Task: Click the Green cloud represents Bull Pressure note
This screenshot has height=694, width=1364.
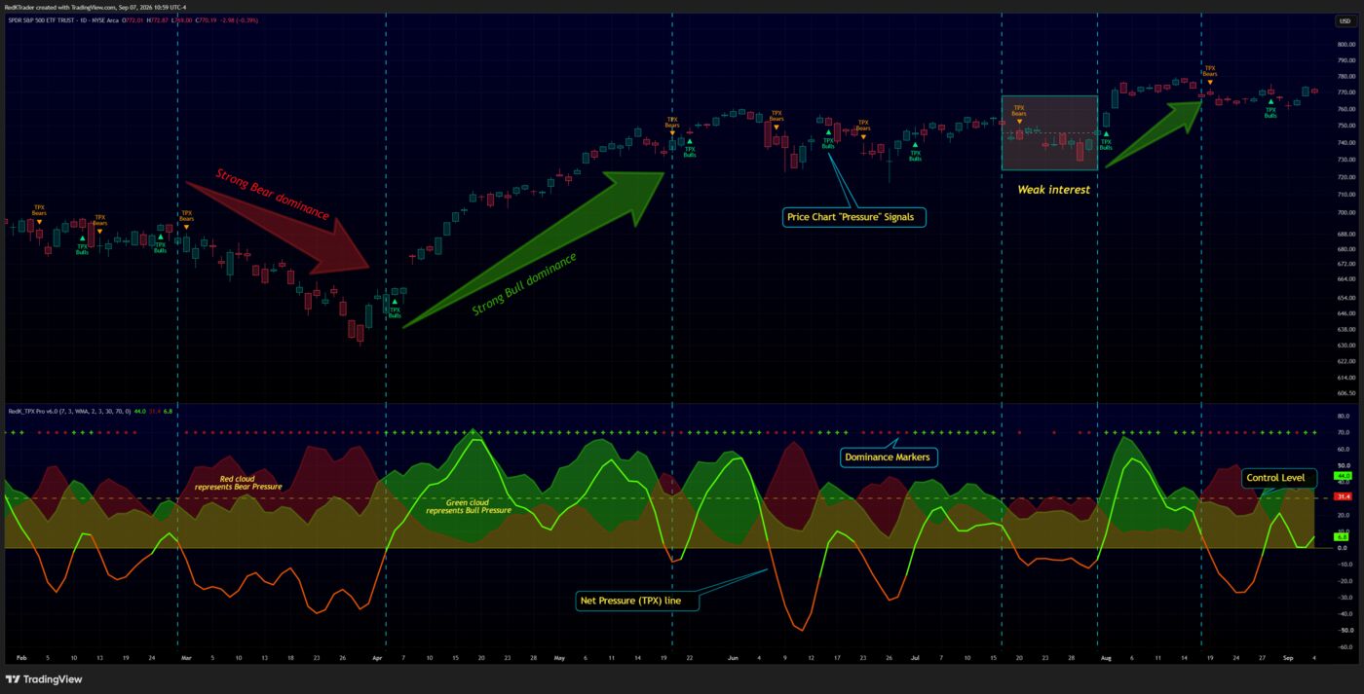Action: tap(469, 506)
